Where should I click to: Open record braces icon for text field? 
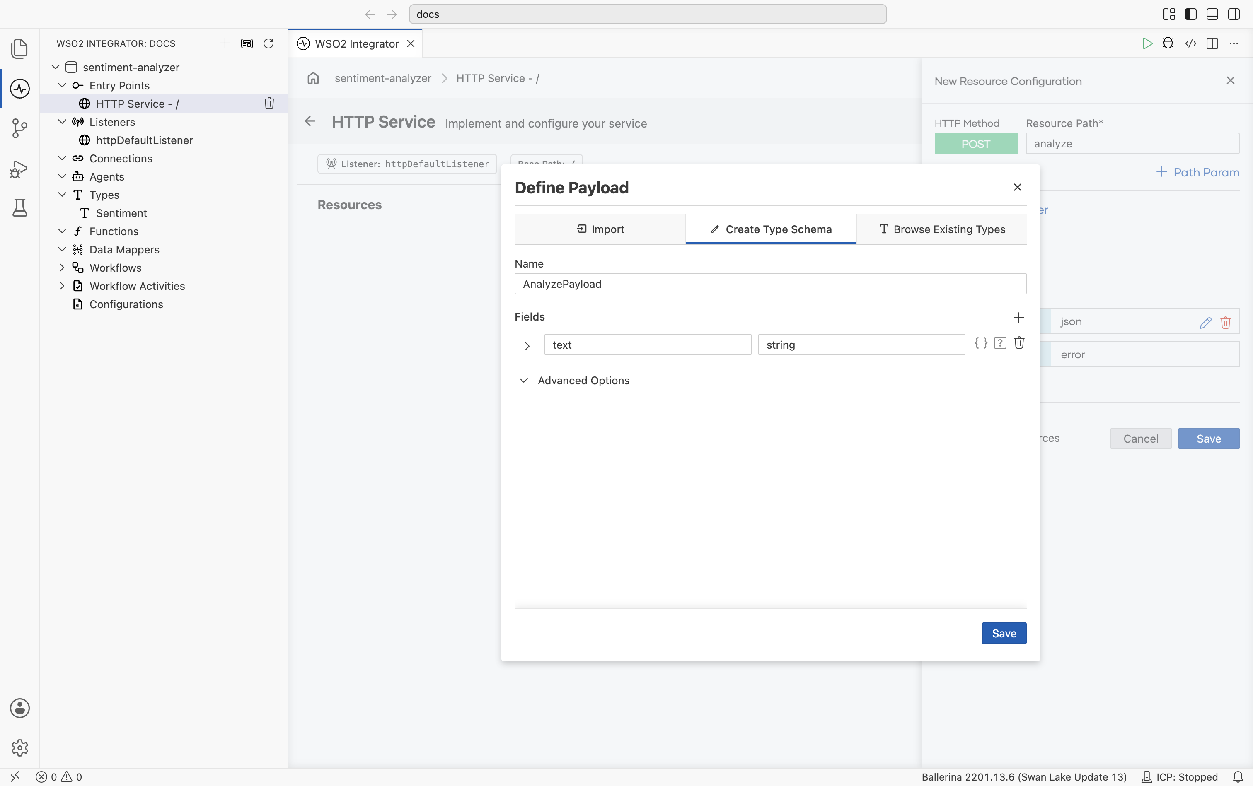coord(981,343)
